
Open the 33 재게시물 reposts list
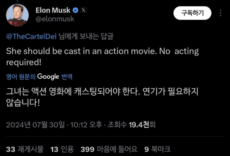coord(25,149)
